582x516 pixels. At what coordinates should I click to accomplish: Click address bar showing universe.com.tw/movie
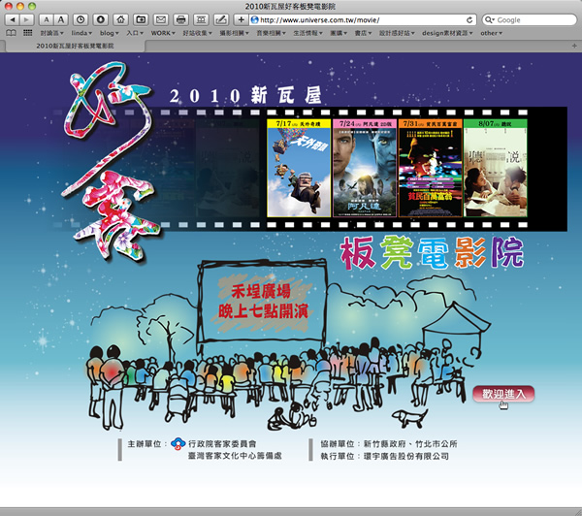362,19
